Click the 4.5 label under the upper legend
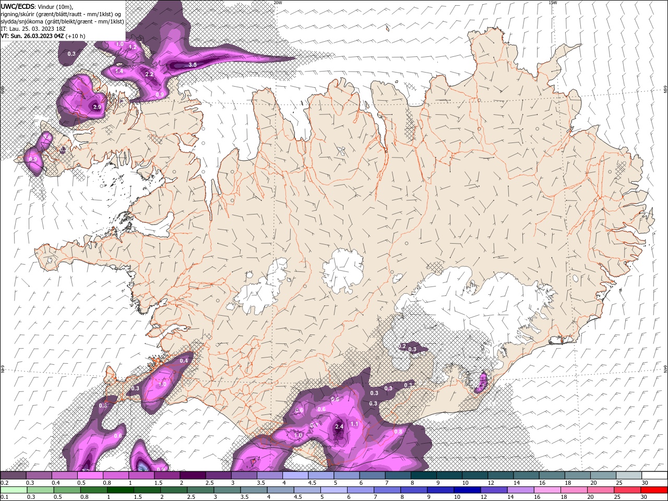Viewport: 668px width, 501px height. point(312,483)
